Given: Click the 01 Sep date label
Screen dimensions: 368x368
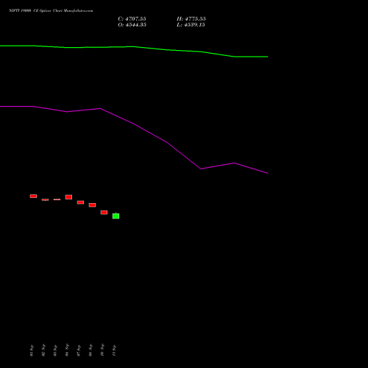Looking at the screenshot, I should pyautogui.click(x=32, y=350).
